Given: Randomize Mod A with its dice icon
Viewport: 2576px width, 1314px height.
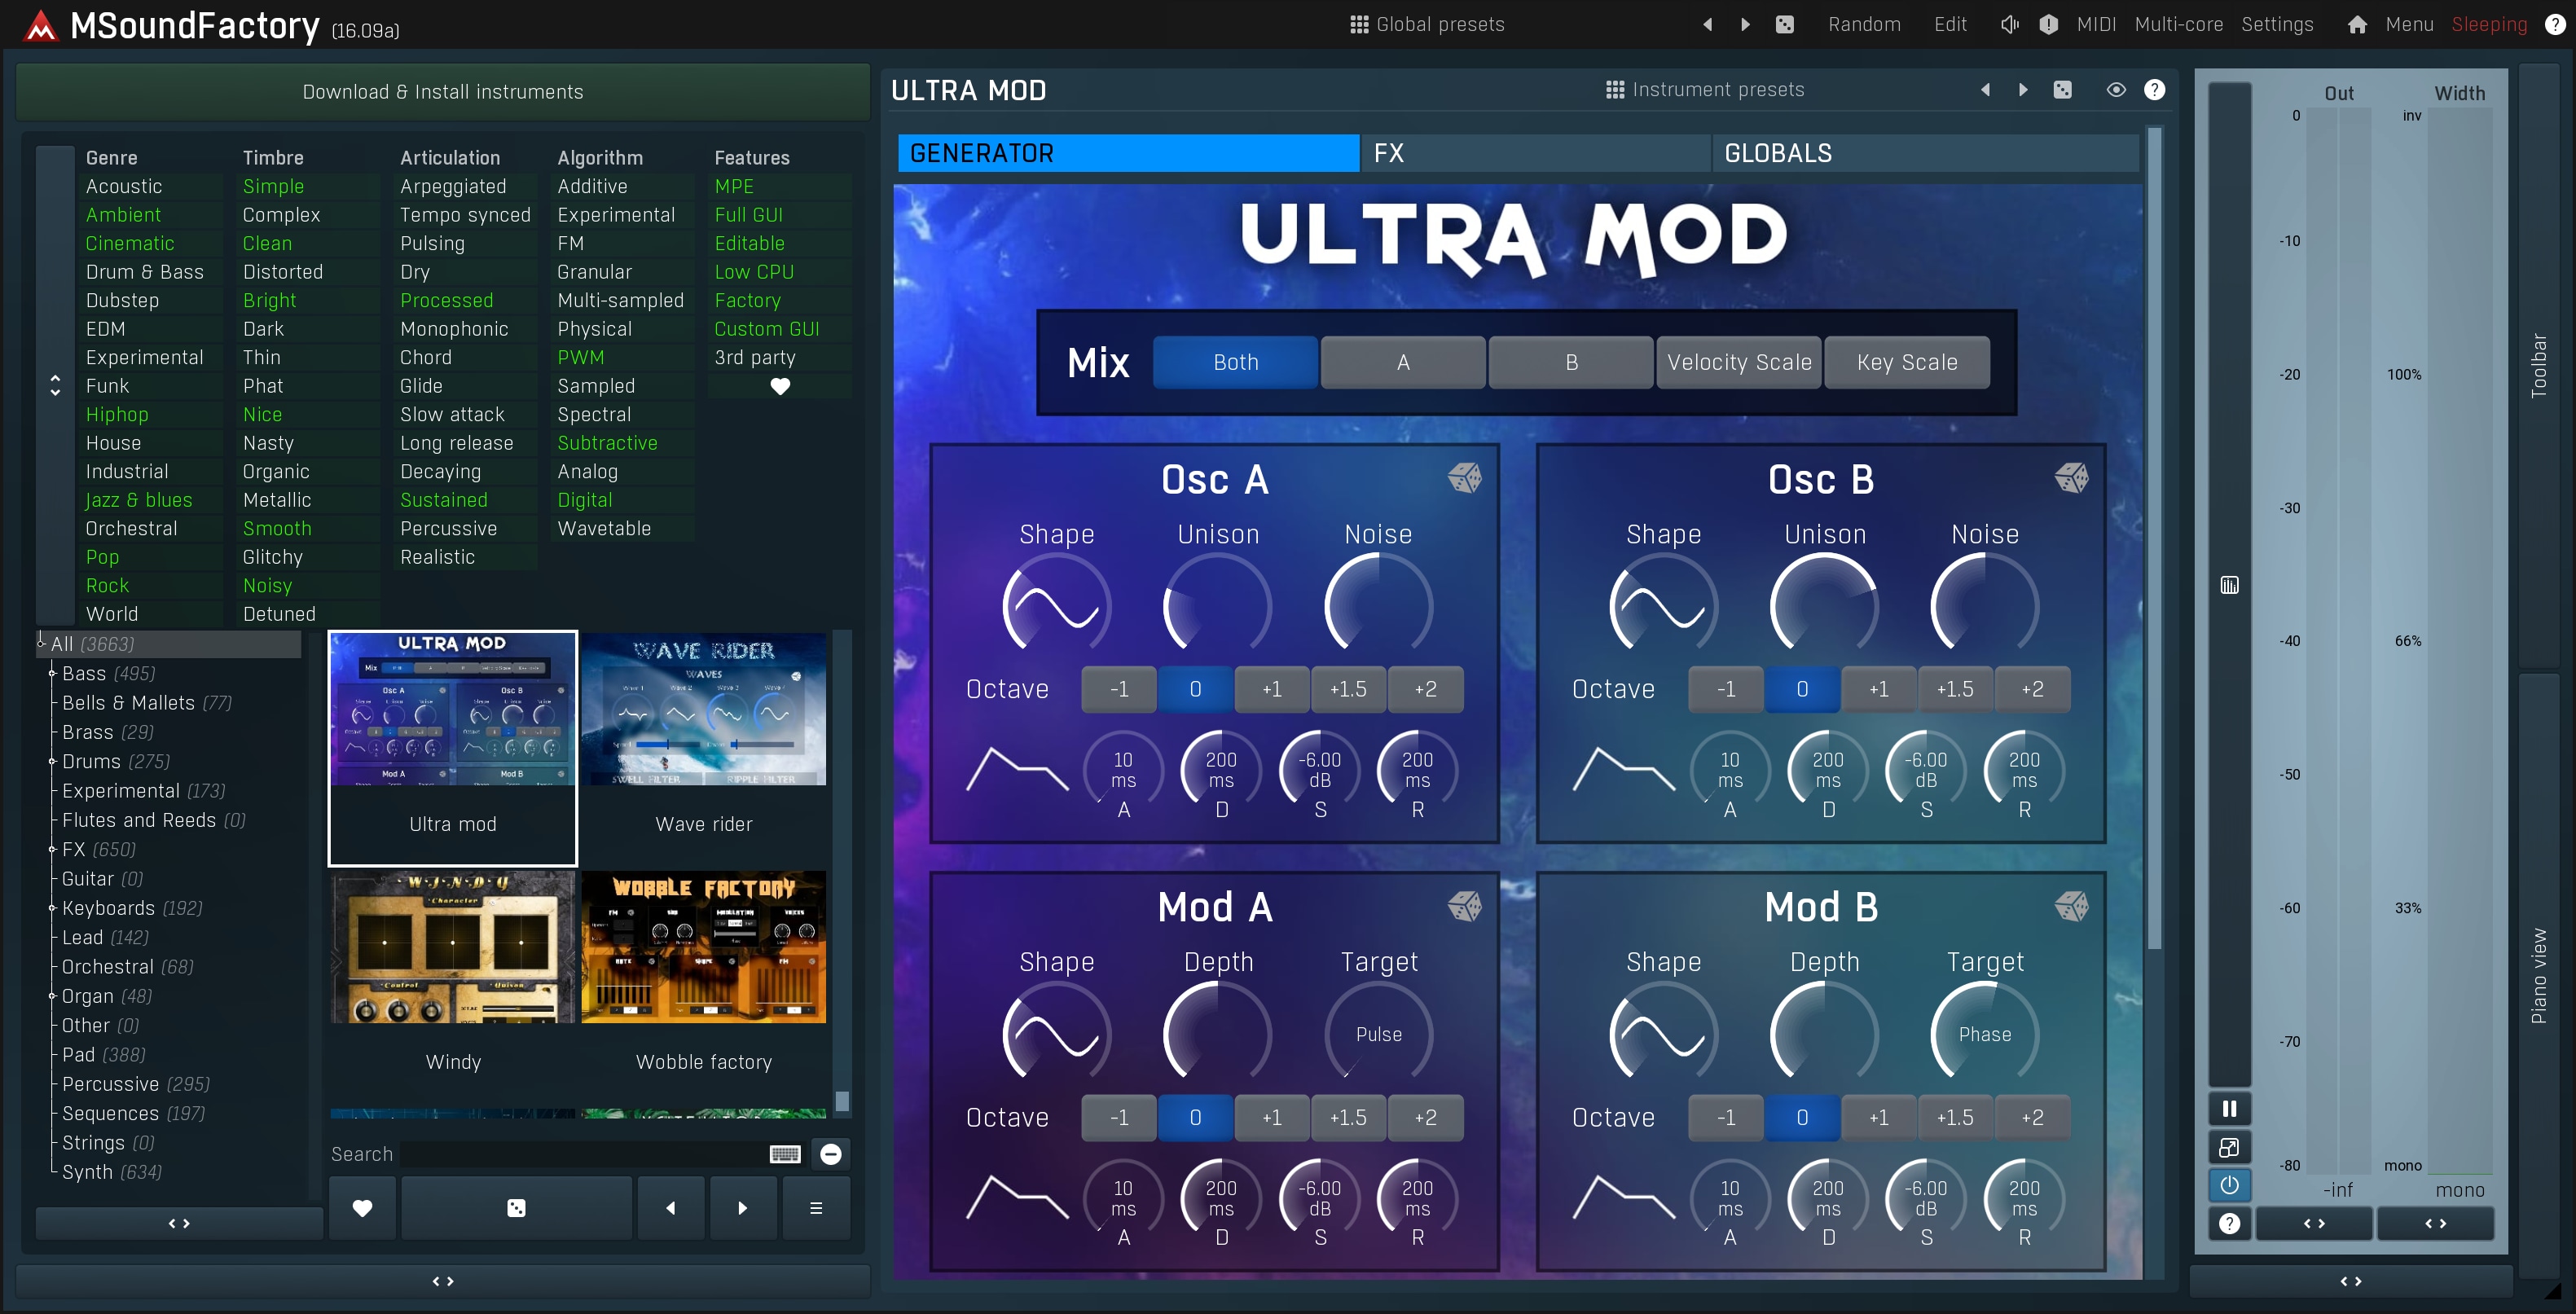Looking at the screenshot, I should click(x=1464, y=906).
